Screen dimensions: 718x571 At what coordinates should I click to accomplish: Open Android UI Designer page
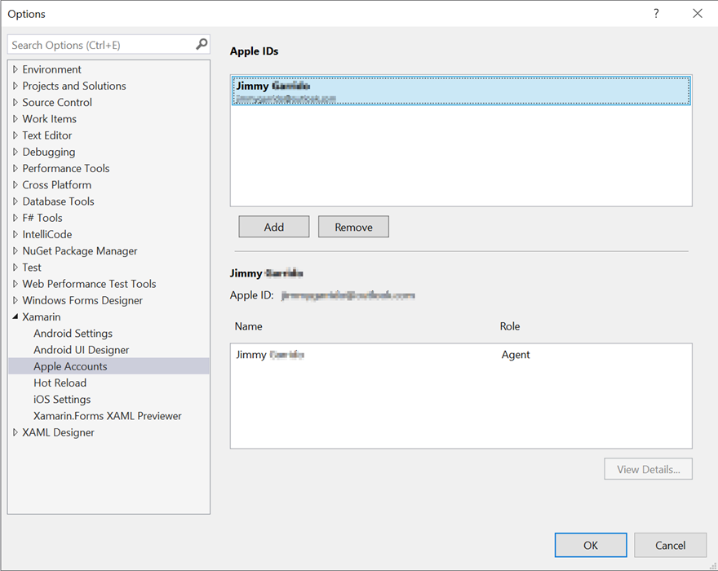81,349
